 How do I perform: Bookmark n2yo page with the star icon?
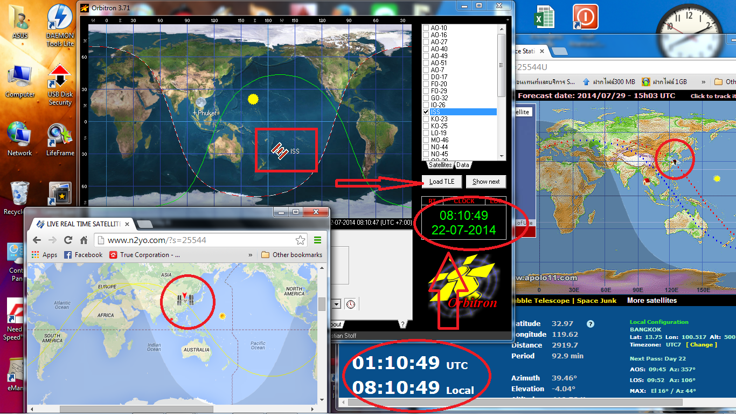[x=300, y=240]
